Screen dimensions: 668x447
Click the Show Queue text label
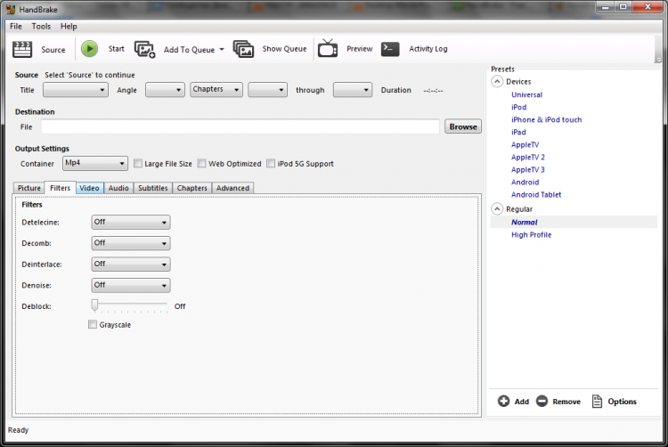tap(284, 49)
